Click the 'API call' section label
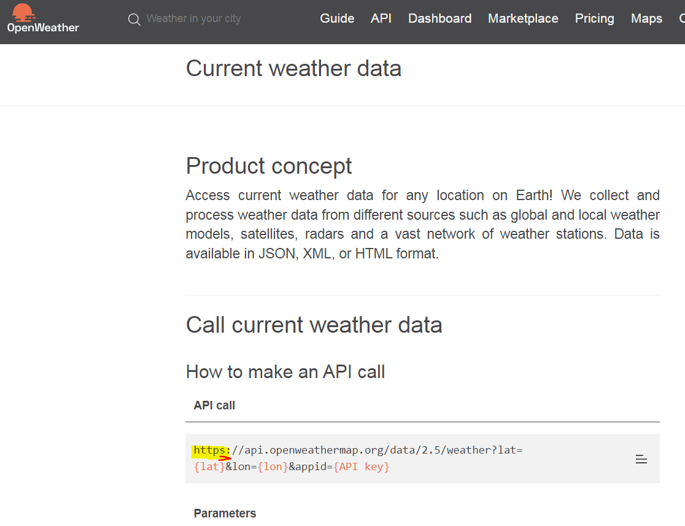This screenshot has width=685, height=526. tap(214, 405)
